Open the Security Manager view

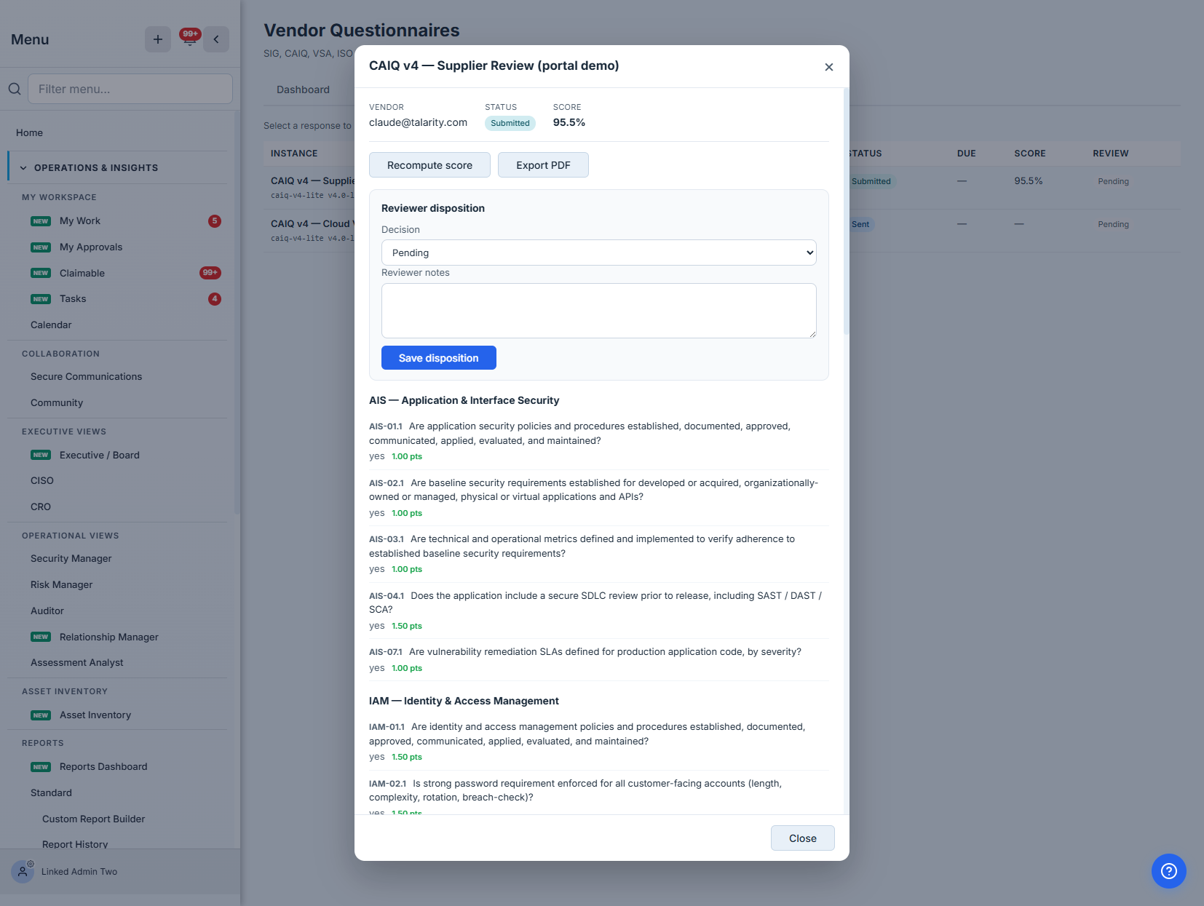[x=71, y=559]
